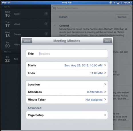
Task: Click the New Item button
Action: [122, 17]
